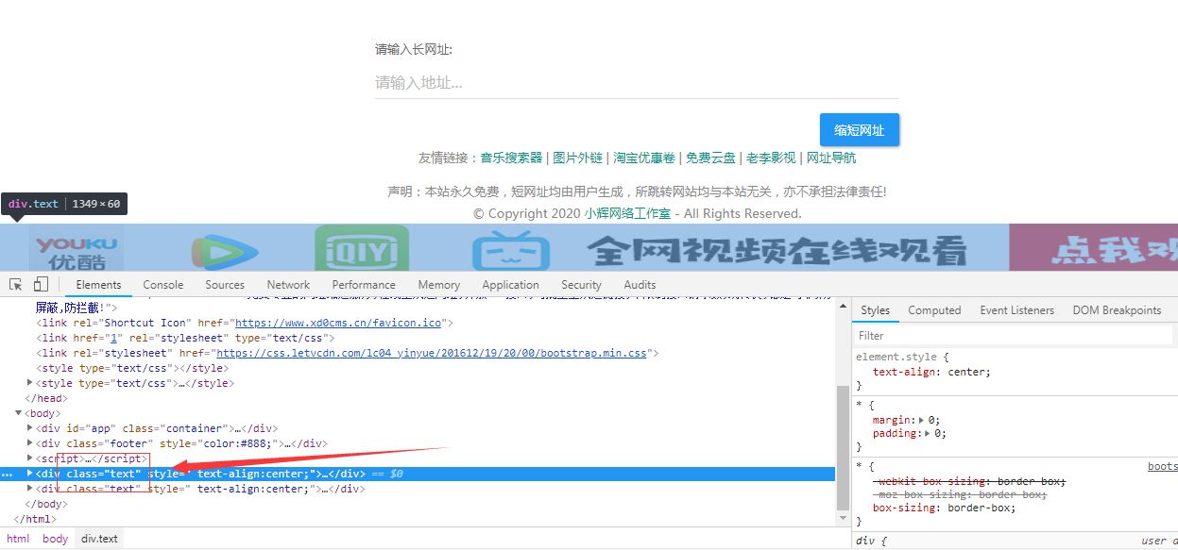The width and height of the screenshot is (1178, 550).
Task: Open the 音乐搜索器 friend link
Action: [x=511, y=158]
